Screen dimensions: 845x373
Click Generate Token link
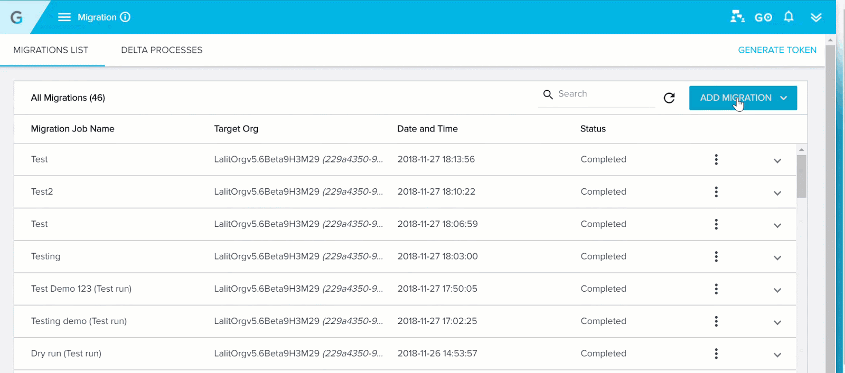pos(777,50)
